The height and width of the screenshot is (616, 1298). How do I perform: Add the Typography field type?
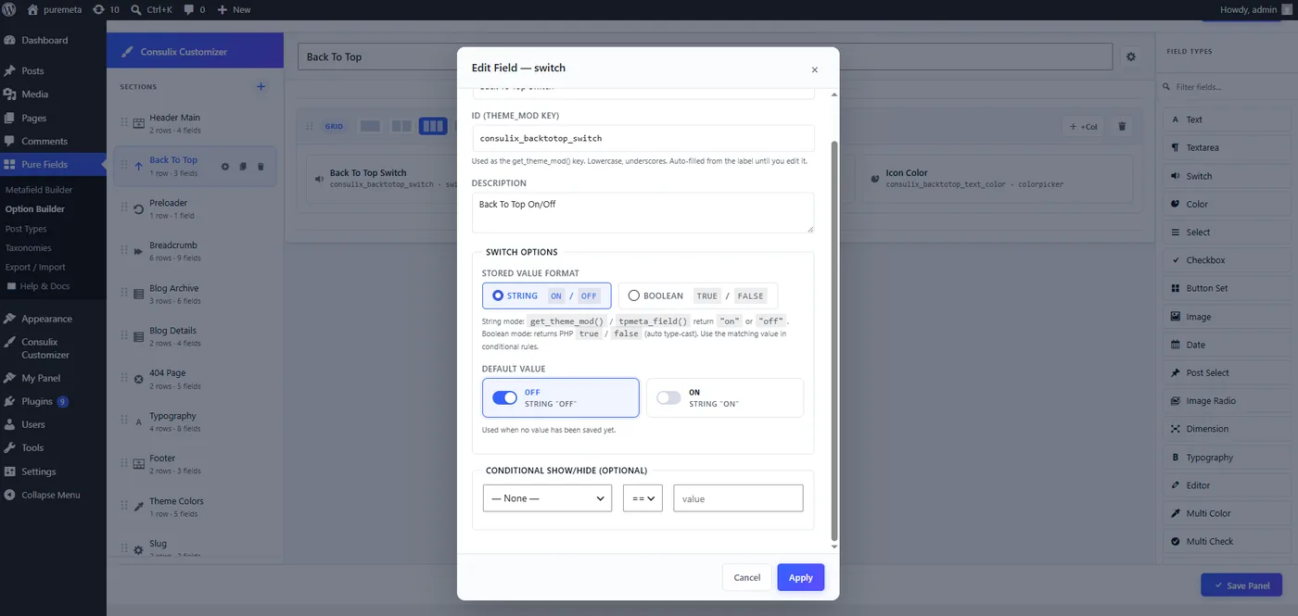pyautogui.click(x=1226, y=458)
